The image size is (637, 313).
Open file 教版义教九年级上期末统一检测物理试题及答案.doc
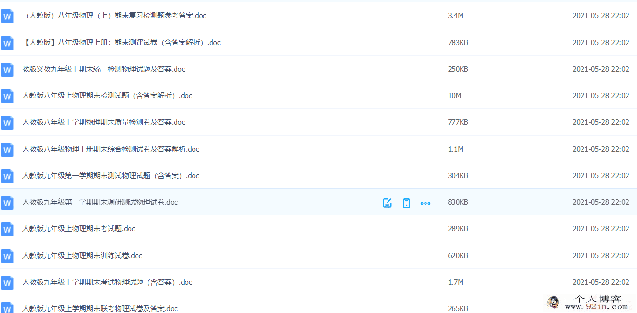tap(103, 69)
